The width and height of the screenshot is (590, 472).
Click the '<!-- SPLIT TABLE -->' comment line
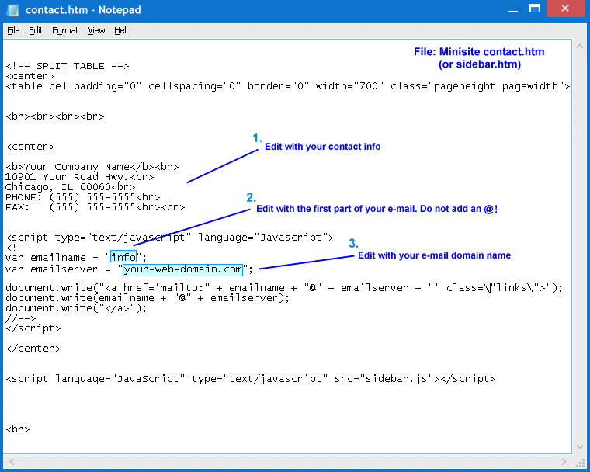[x=68, y=66]
